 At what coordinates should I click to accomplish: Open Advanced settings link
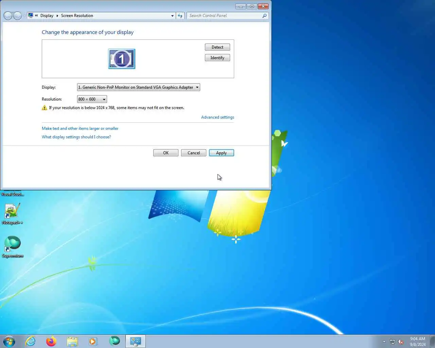(x=217, y=117)
